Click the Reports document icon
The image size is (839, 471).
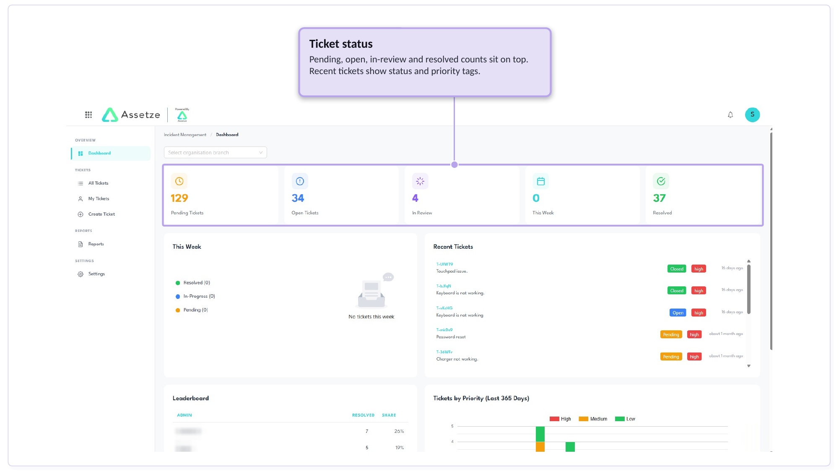click(x=81, y=244)
